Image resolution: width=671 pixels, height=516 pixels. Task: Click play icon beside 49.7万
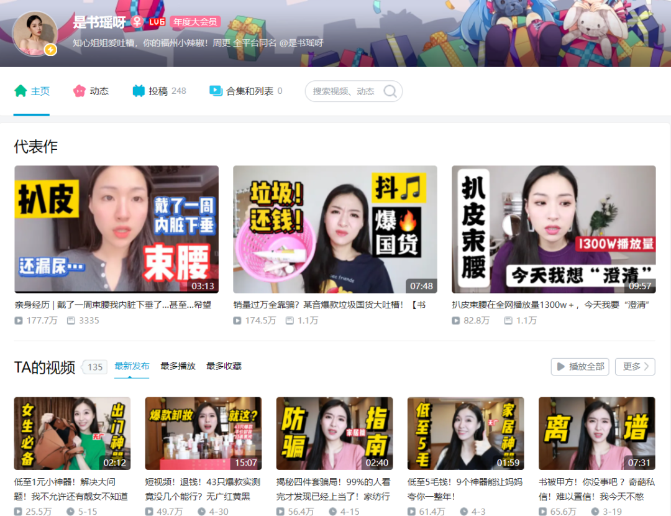pyautogui.click(x=149, y=511)
